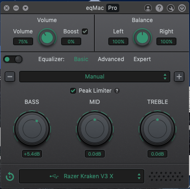Click the USB icon beside Razer Kraken
The height and width of the screenshot is (189, 190).
[x=54, y=176]
